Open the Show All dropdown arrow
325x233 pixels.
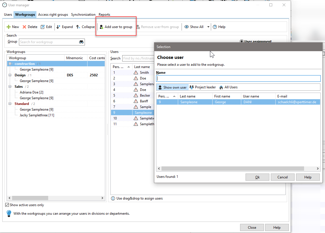[208, 27]
